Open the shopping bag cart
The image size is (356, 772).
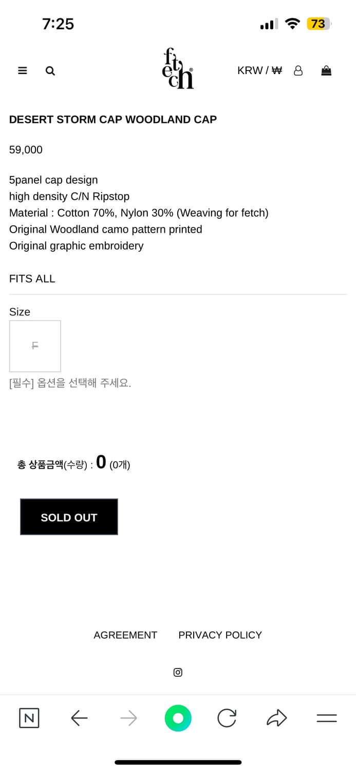(326, 71)
